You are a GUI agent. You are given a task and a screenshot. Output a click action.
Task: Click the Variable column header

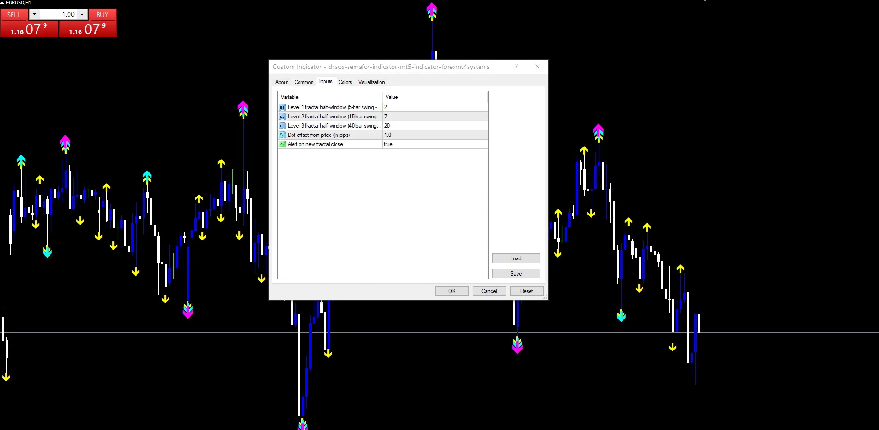click(x=330, y=97)
